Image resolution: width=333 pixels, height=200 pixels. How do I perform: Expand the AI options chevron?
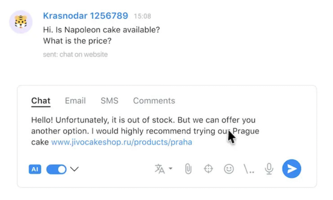(74, 169)
